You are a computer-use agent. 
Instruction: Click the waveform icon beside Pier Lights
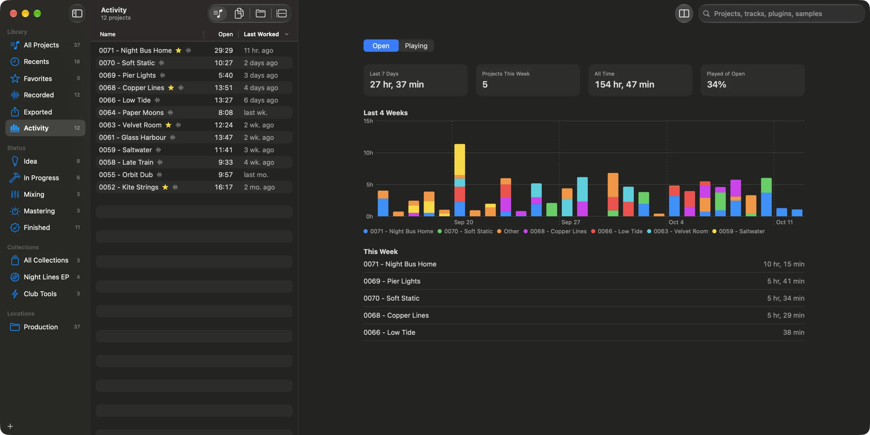pyautogui.click(x=162, y=75)
